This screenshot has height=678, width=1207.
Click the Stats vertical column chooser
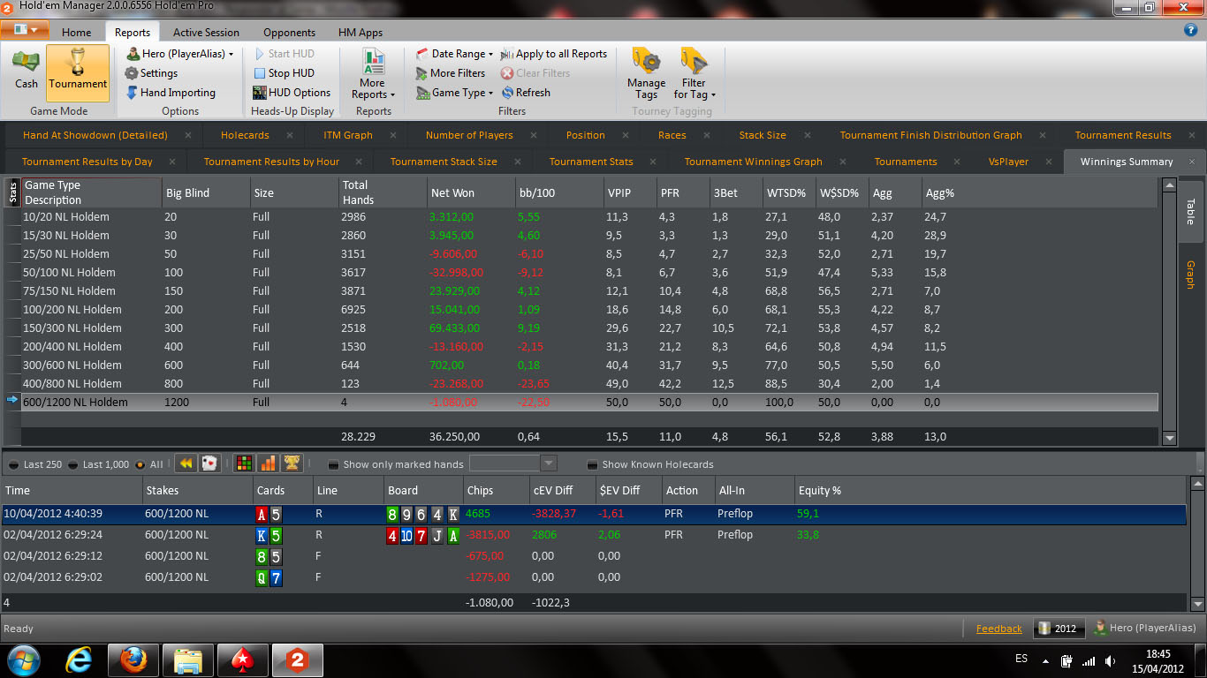[x=12, y=192]
